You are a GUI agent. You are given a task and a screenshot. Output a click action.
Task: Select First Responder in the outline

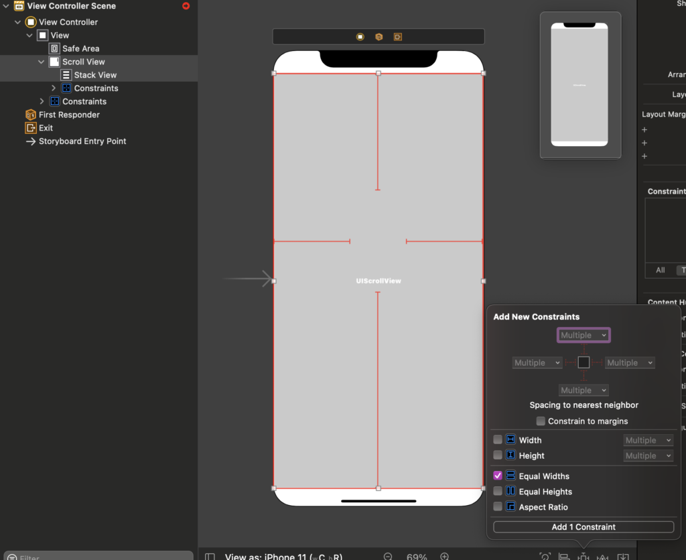tap(69, 115)
